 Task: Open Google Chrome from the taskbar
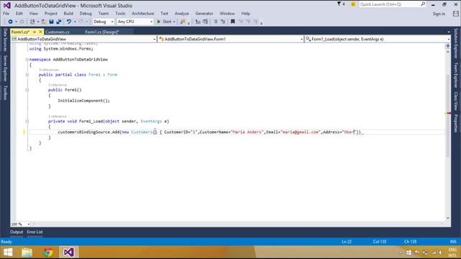[48, 253]
